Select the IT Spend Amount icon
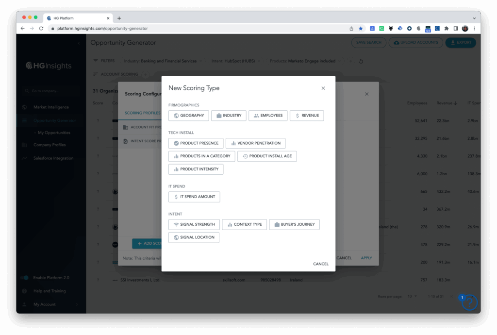Viewport: 497px width, 335px height. pyautogui.click(x=175, y=197)
